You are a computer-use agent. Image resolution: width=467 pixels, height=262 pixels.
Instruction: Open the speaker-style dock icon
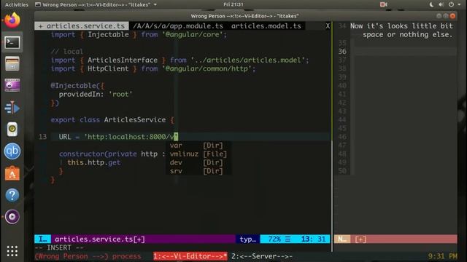[12, 130]
